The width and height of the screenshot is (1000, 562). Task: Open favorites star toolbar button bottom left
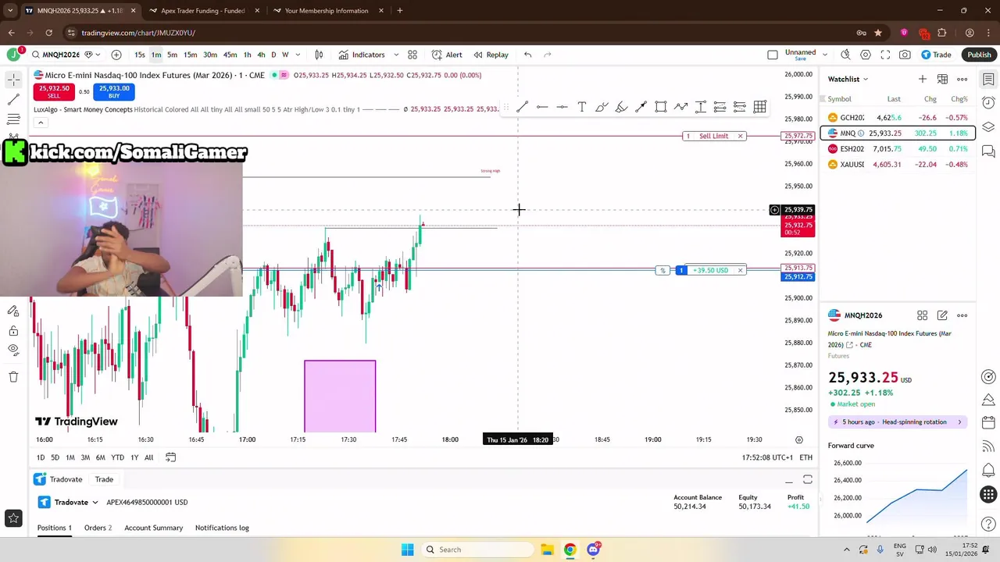pyautogui.click(x=13, y=518)
